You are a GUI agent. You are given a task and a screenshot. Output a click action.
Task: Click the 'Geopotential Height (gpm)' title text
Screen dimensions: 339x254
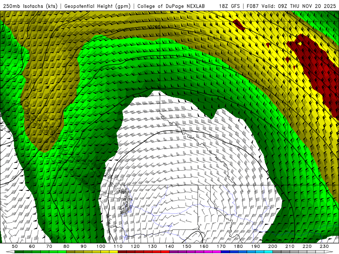point(97,6)
